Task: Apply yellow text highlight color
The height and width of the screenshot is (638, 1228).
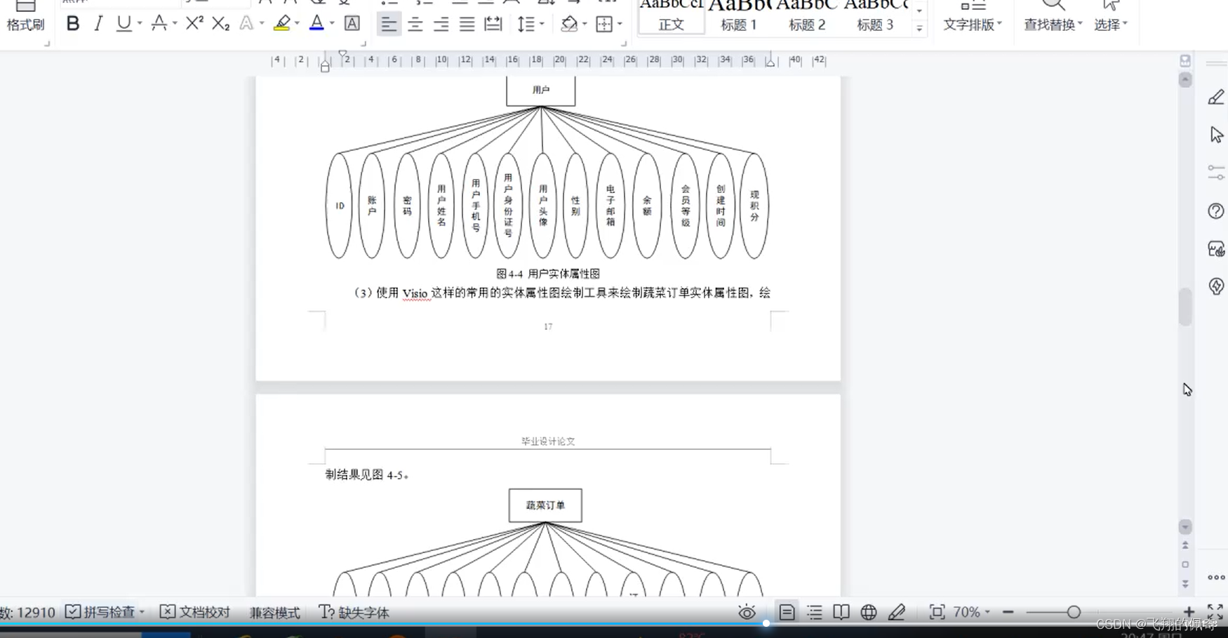Action: 282,24
